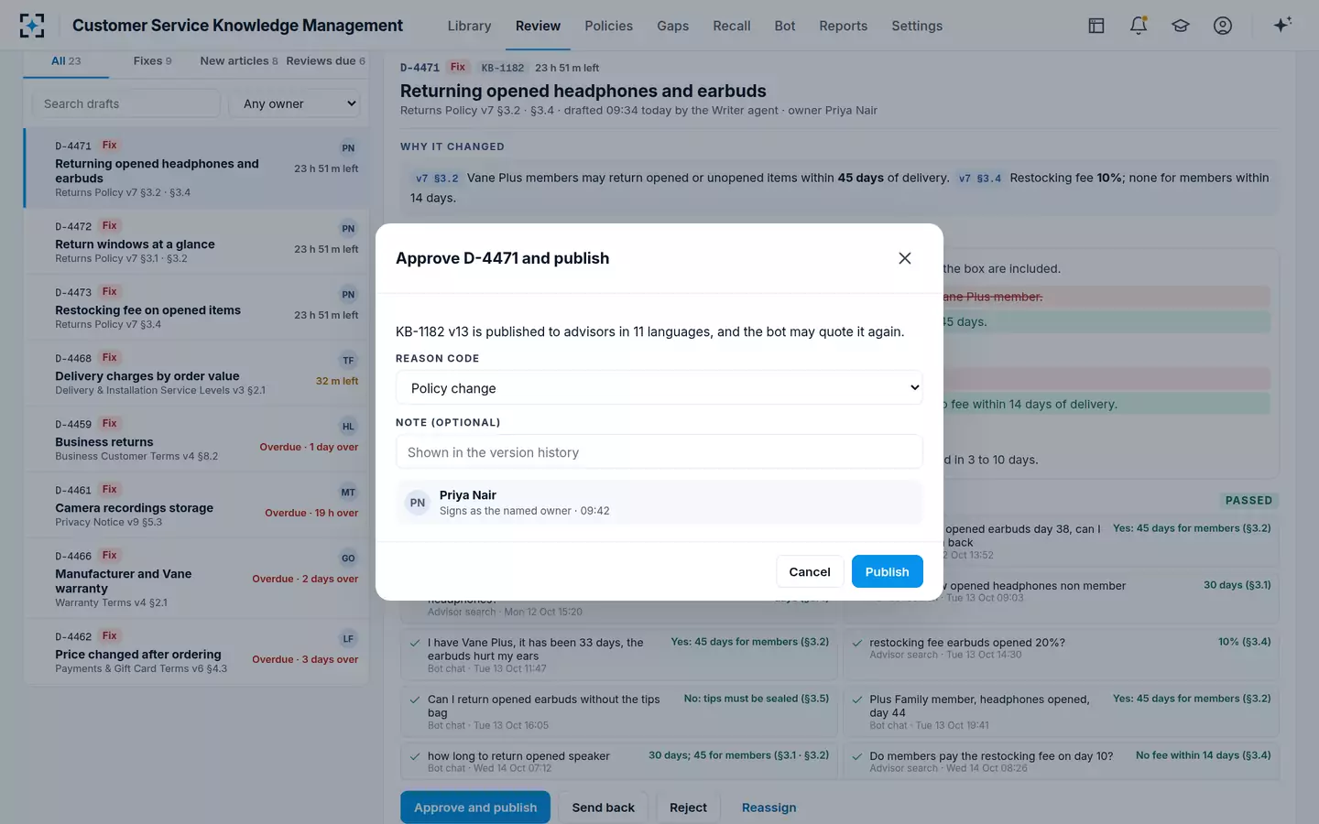Open the sparkle AI assistant icon
Viewport: 1319px width, 824px height.
pyautogui.click(x=1282, y=25)
